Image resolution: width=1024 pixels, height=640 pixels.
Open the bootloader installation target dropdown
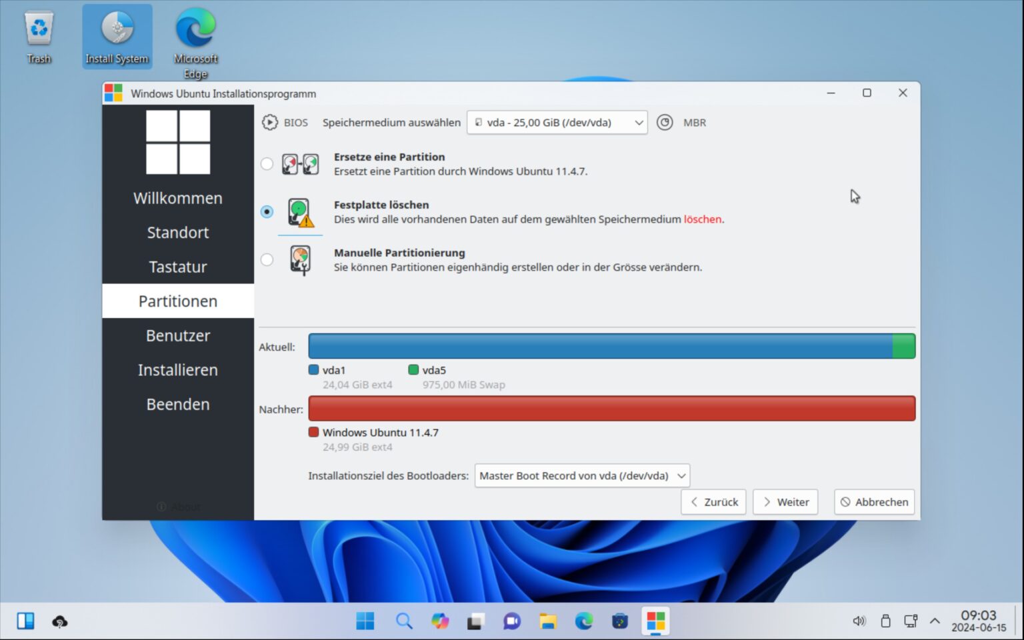581,475
